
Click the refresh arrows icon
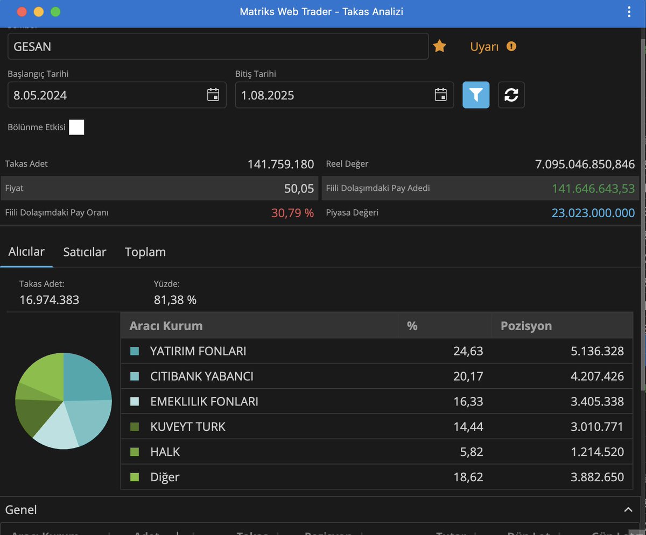tap(511, 95)
